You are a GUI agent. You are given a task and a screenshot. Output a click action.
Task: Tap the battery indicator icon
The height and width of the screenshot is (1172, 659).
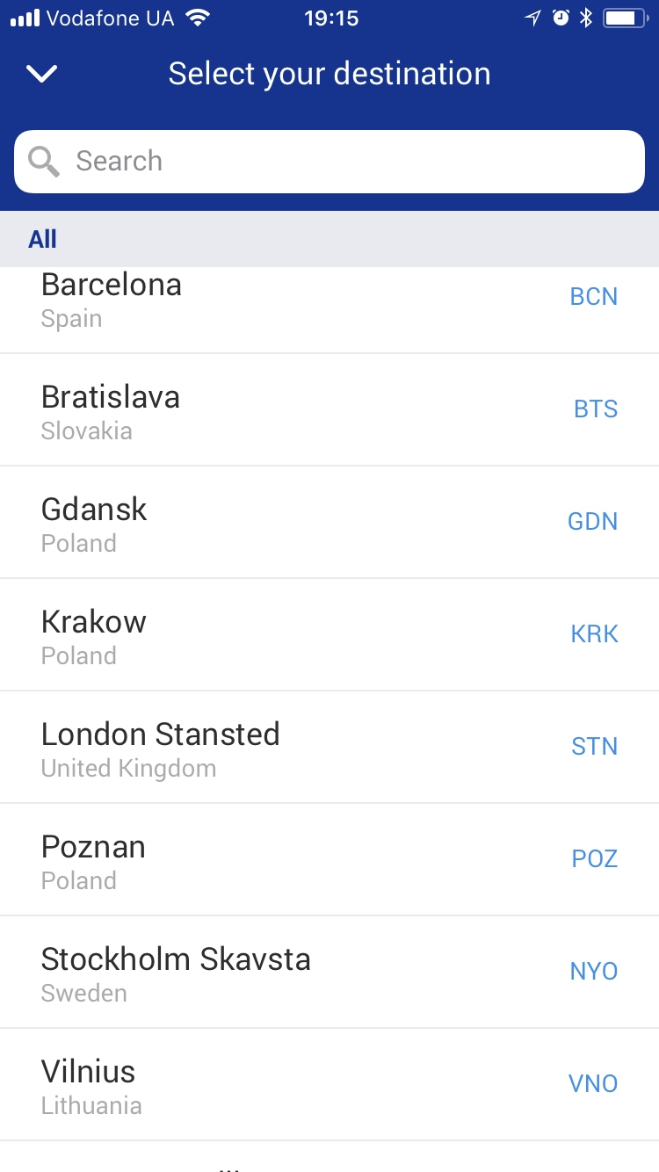point(625,18)
